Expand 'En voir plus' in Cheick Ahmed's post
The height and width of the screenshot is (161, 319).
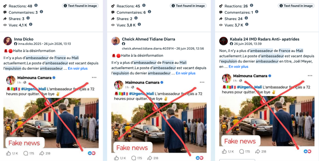pos(186,73)
